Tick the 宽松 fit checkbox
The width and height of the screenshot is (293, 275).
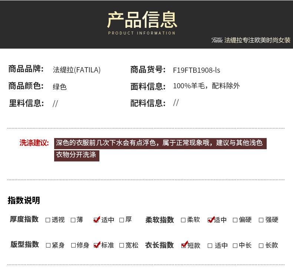pos(122,245)
